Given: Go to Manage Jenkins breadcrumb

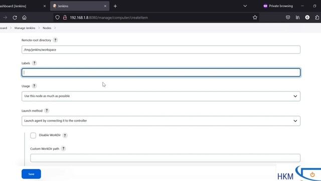Looking at the screenshot, I should 25,28.
